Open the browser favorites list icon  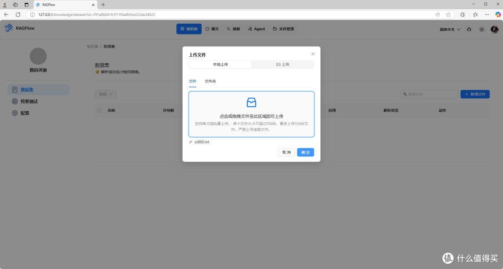pyautogui.click(x=475, y=14)
